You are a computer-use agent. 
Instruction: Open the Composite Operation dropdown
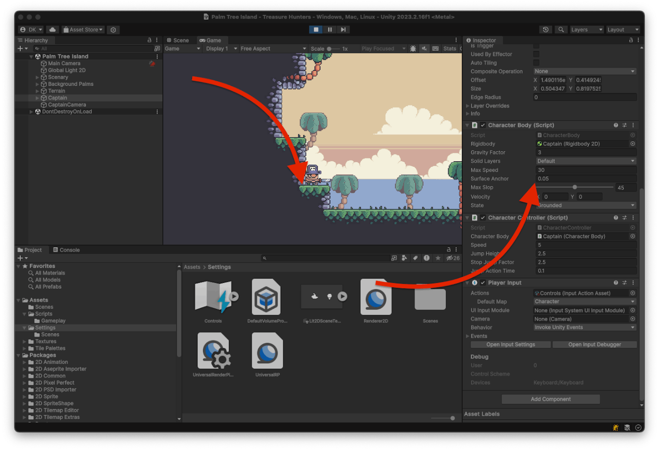[x=585, y=71]
